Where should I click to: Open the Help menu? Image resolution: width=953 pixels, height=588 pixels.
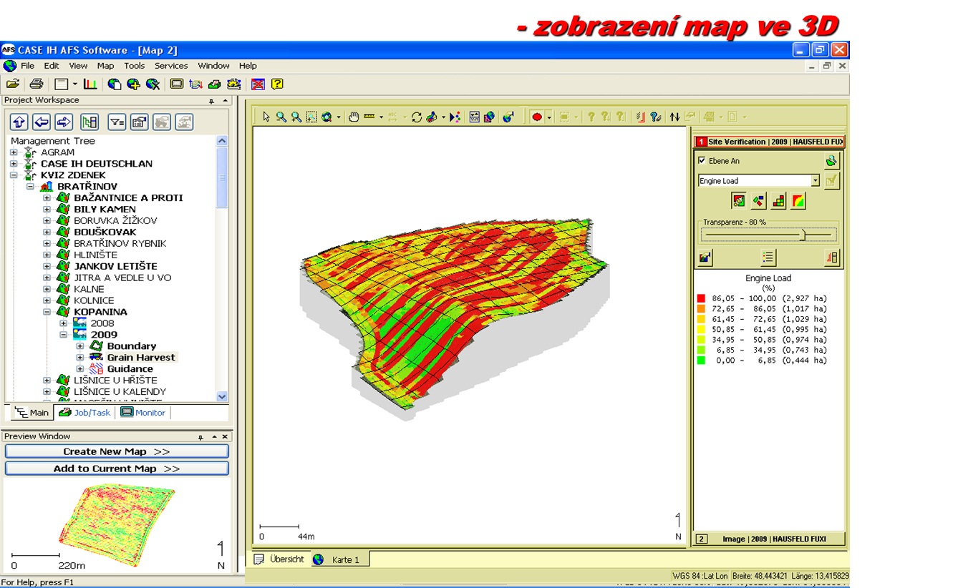(248, 66)
